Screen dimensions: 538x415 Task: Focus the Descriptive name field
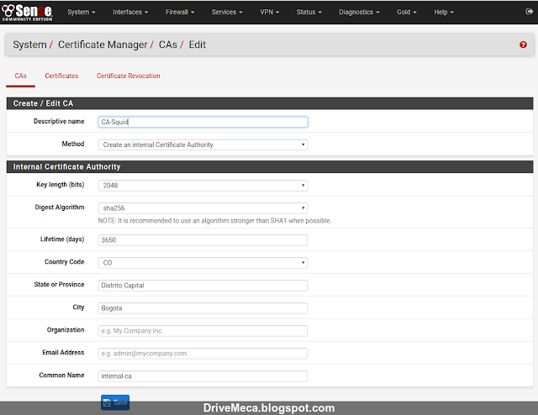(203, 122)
